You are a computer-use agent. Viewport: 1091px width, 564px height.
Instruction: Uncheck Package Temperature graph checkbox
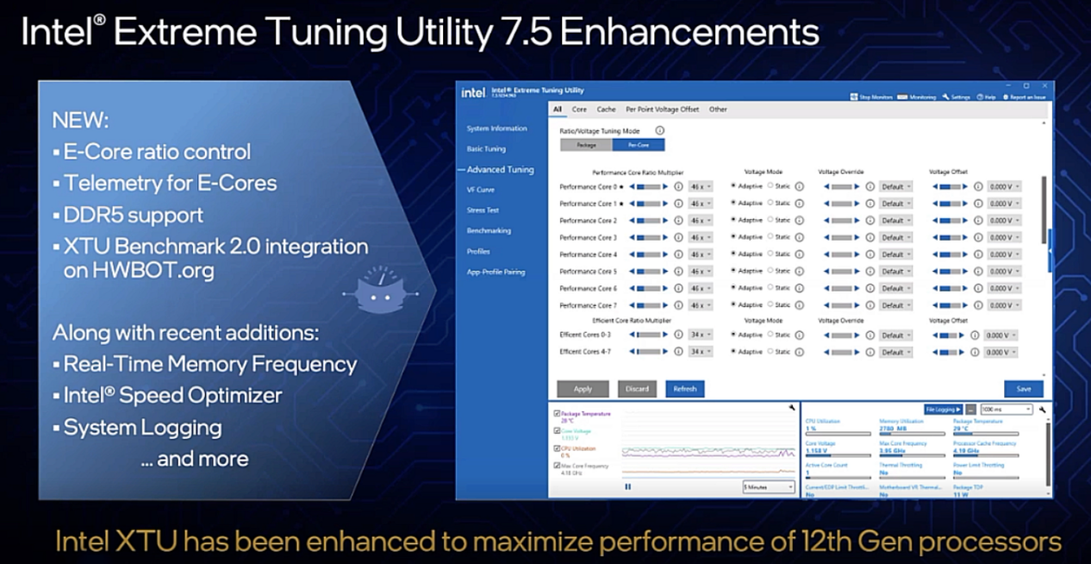pyautogui.click(x=557, y=414)
